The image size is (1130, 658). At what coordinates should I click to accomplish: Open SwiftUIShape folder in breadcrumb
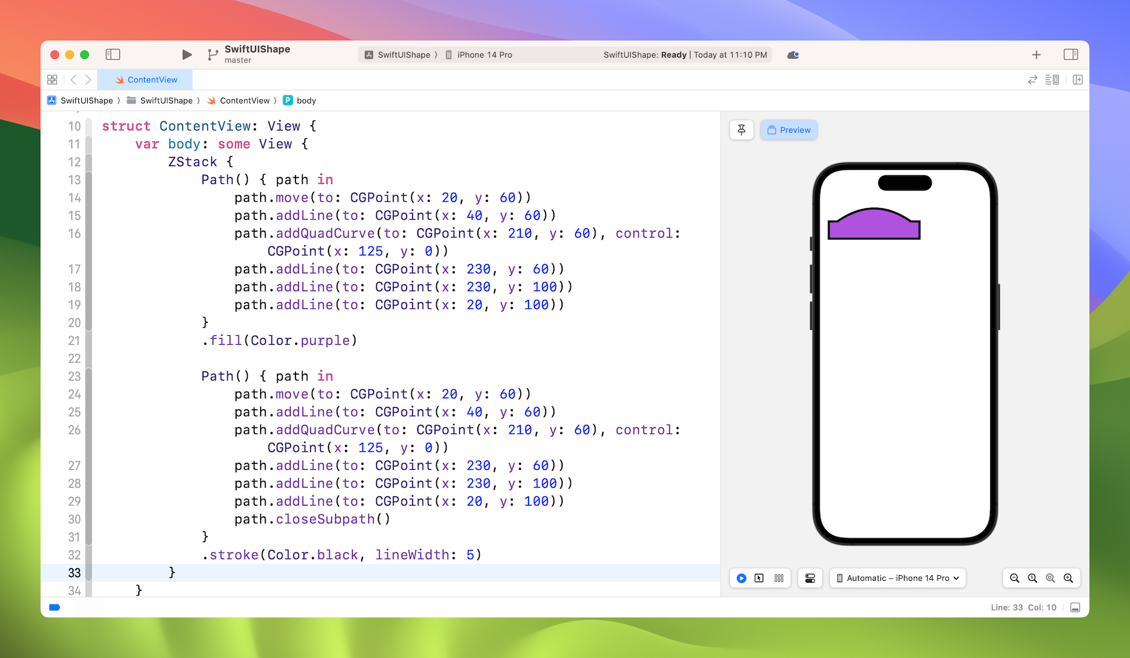tap(159, 101)
